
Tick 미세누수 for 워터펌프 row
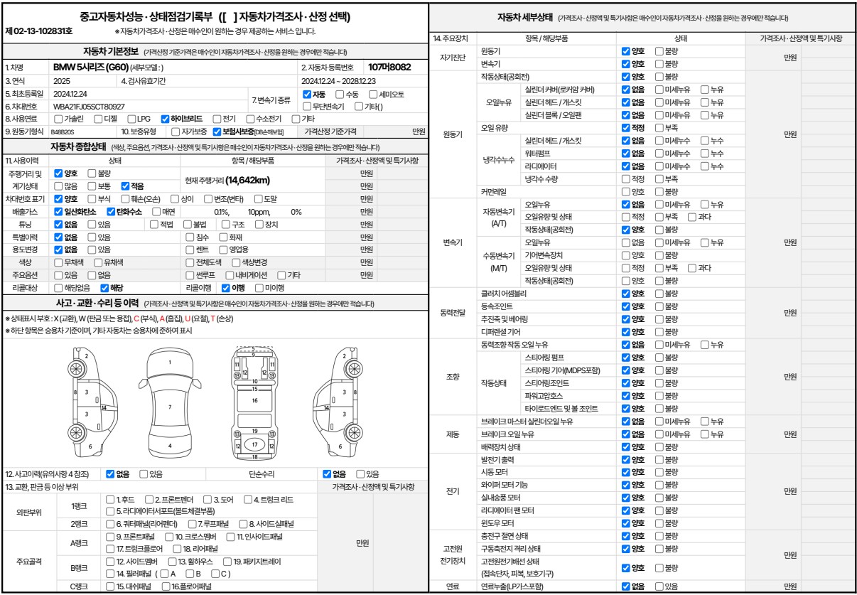(659, 154)
